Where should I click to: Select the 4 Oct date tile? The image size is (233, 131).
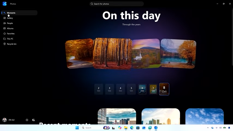click(120, 89)
